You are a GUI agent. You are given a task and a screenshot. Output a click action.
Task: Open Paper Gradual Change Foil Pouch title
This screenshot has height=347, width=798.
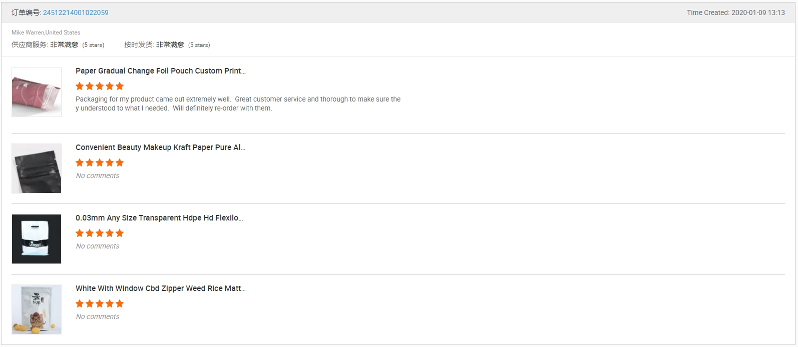tap(160, 71)
